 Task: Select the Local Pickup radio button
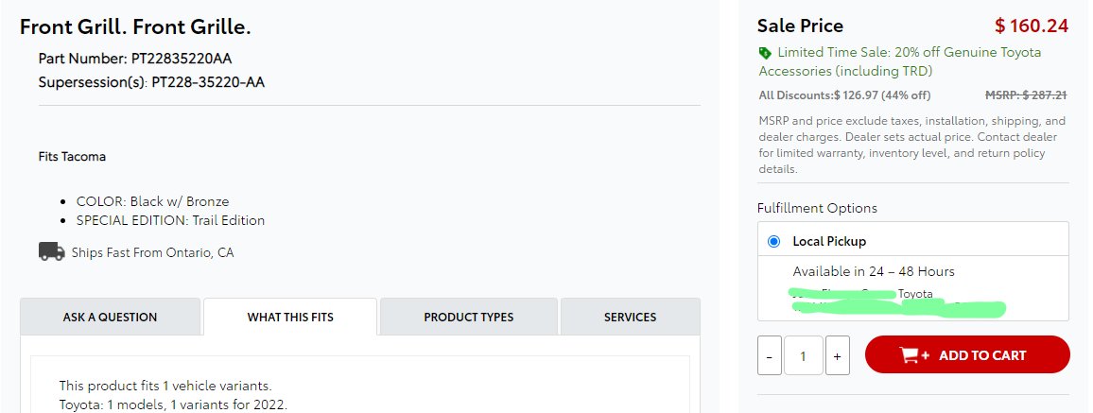point(773,241)
